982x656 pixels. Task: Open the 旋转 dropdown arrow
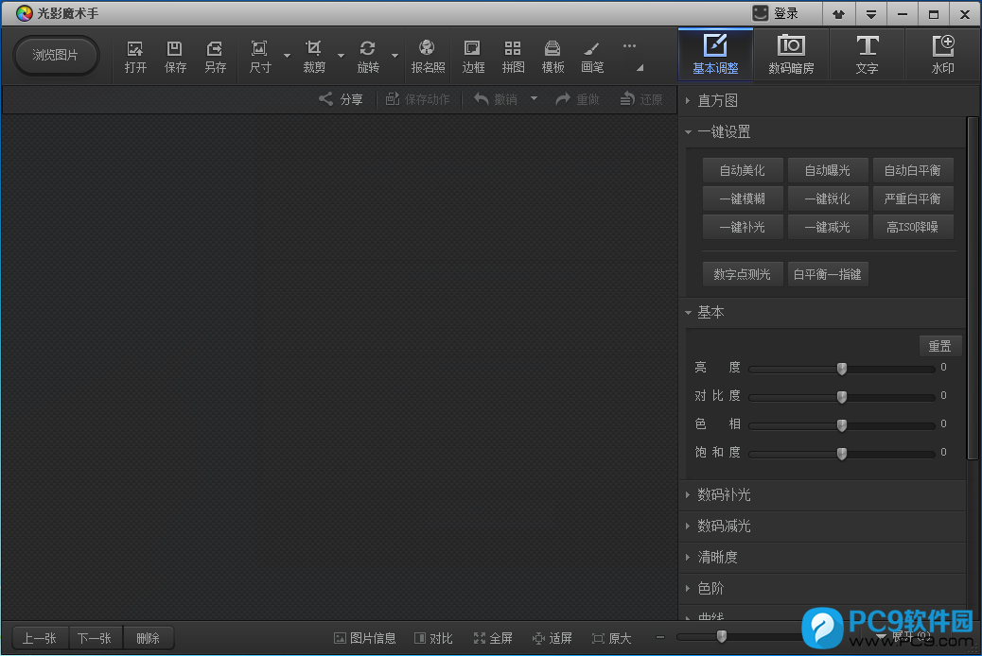(395, 56)
